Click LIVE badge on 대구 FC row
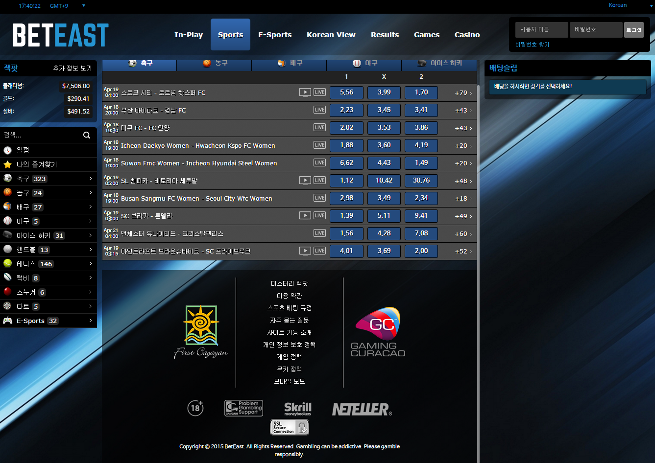Screen dimensions: 655x463 click(320, 127)
